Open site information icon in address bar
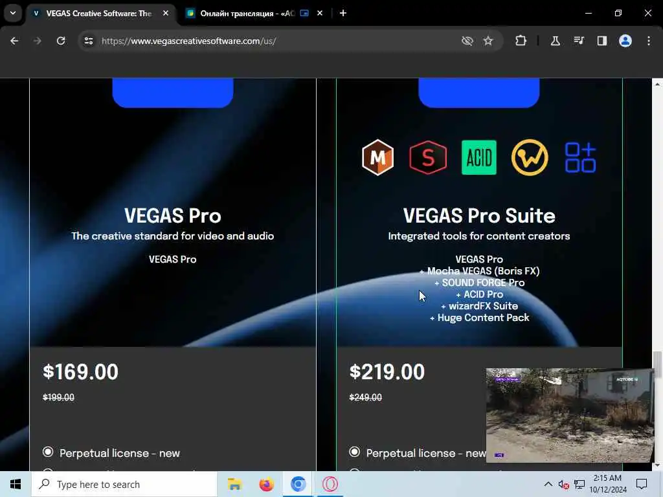The height and width of the screenshot is (497, 663). 88,41
